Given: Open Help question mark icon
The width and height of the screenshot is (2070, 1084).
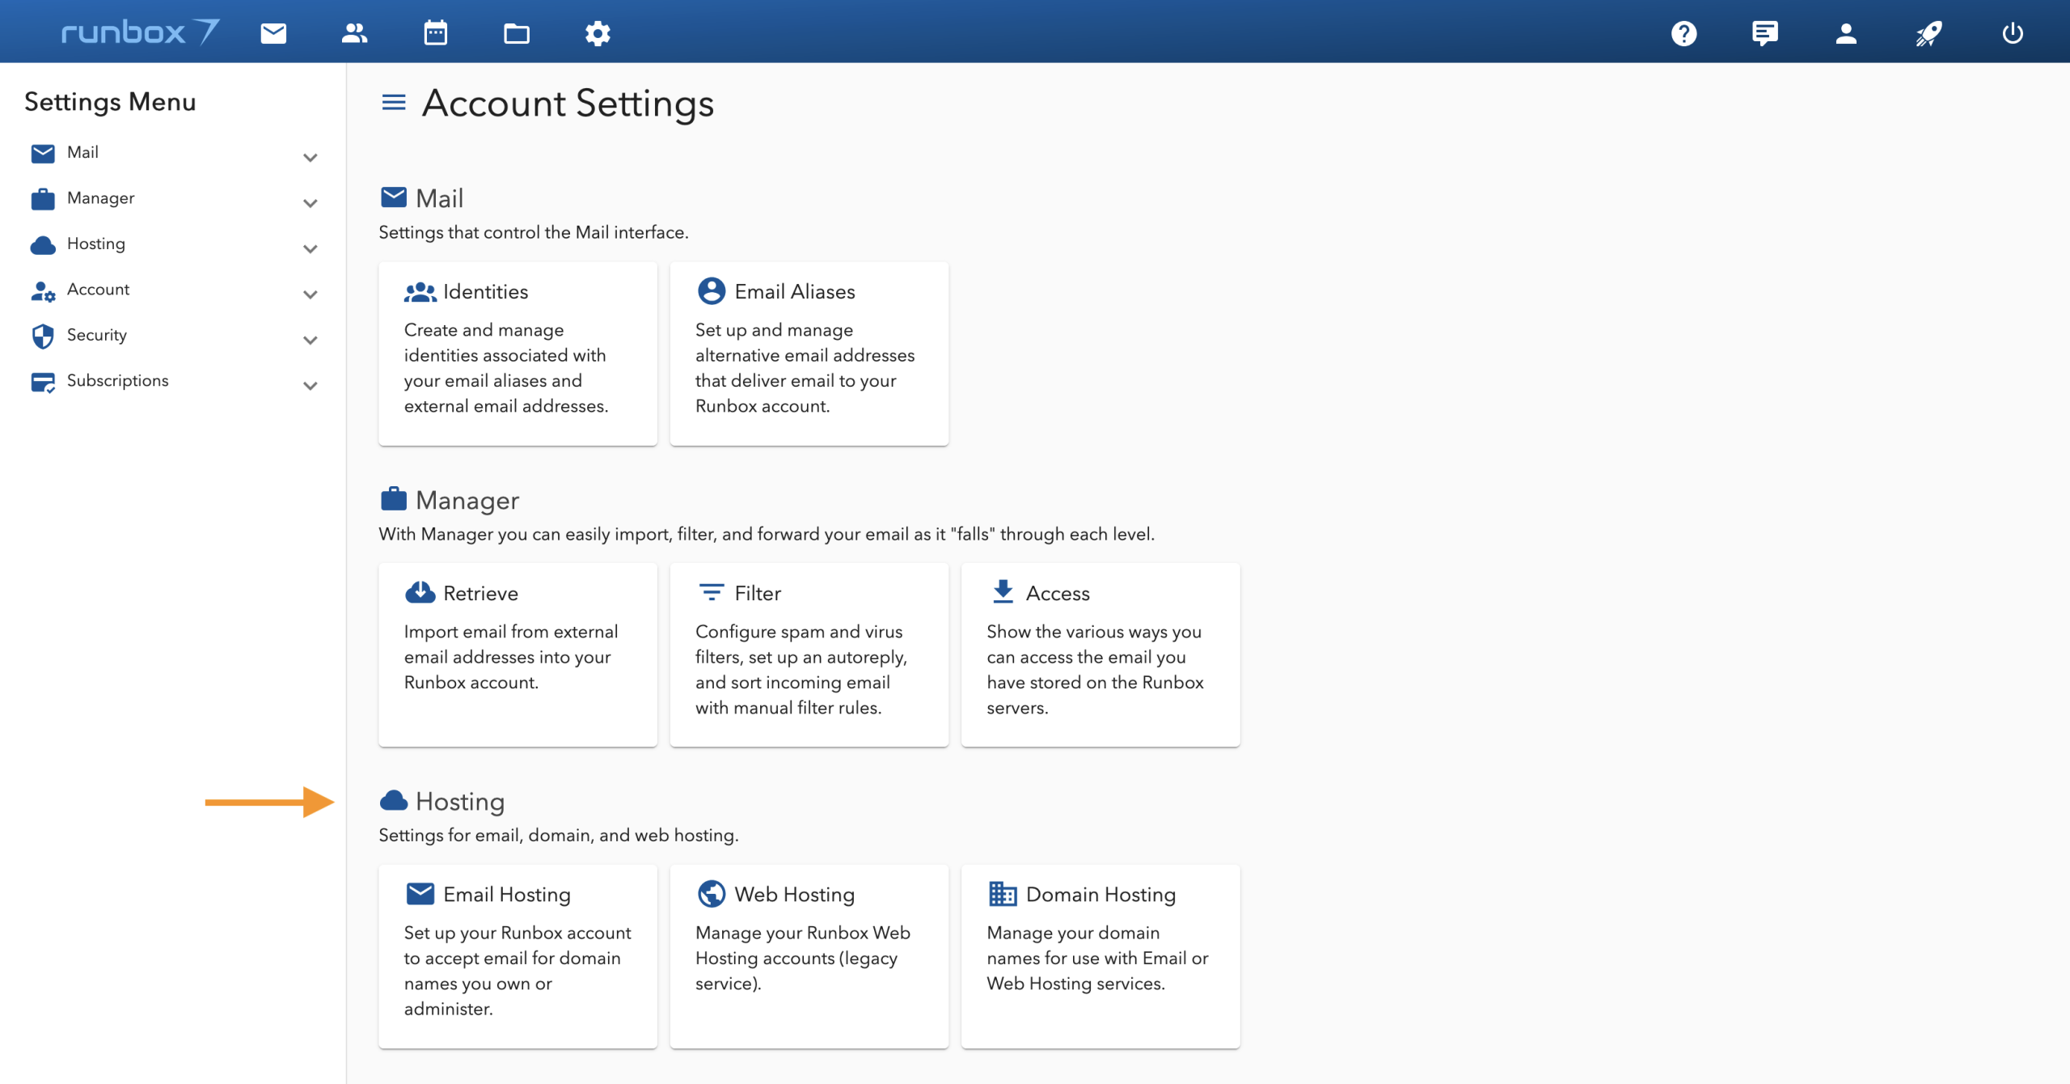Looking at the screenshot, I should (1684, 33).
